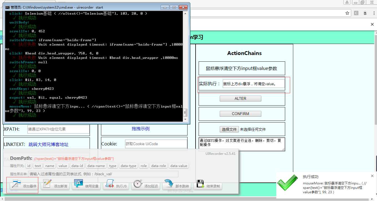This screenshot has height=201, width=377.
Task: Click the cmd window scroll-up arrow
Action: (x=185, y=13)
